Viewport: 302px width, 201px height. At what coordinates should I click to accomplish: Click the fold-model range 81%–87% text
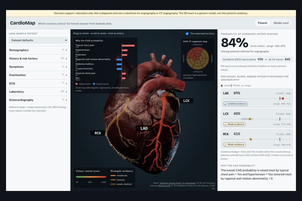pyautogui.click(x=268, y=46)
